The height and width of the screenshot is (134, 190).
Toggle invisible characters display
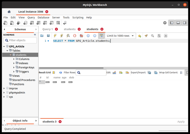159,36
